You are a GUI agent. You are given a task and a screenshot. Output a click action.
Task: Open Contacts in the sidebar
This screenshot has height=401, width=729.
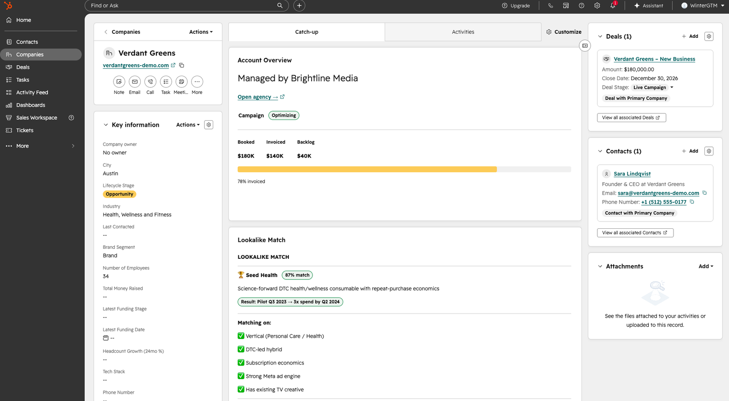[41, 42]
